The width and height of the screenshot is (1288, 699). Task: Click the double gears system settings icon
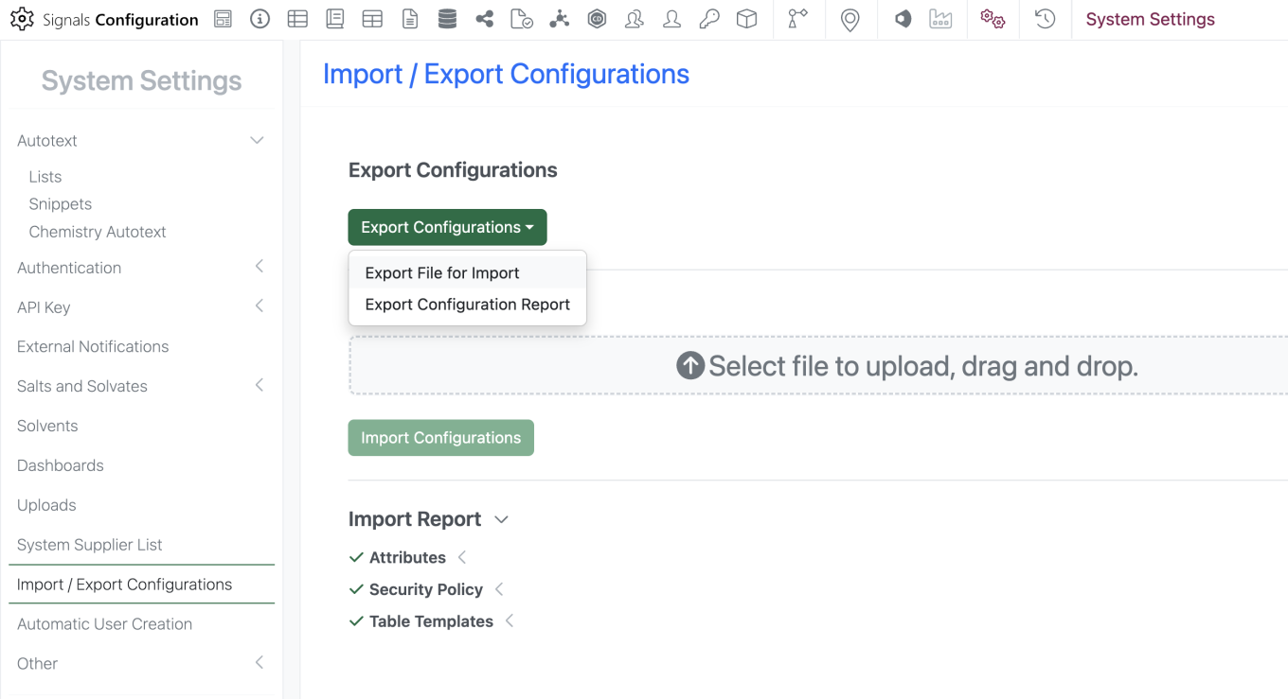coord(993,19)
